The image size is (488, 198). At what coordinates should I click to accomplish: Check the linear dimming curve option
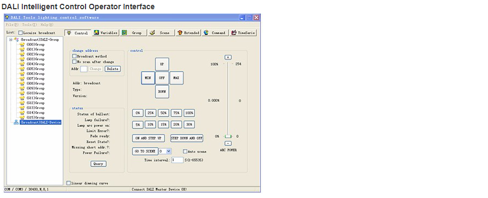tap(69, 183)
